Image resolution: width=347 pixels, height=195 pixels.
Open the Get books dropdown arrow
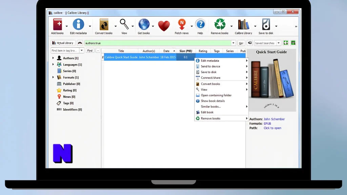[x=153, y=26]
